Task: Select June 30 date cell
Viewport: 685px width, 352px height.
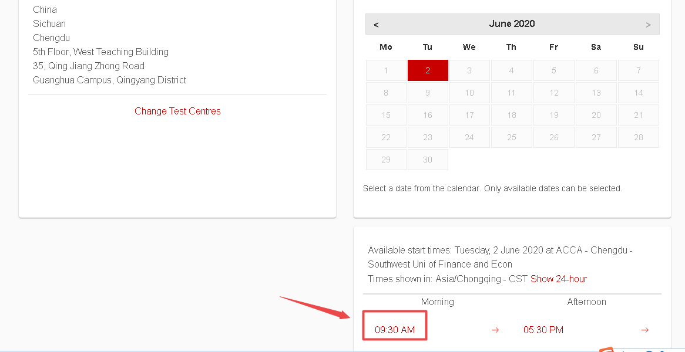Action: tap(428, 160)
